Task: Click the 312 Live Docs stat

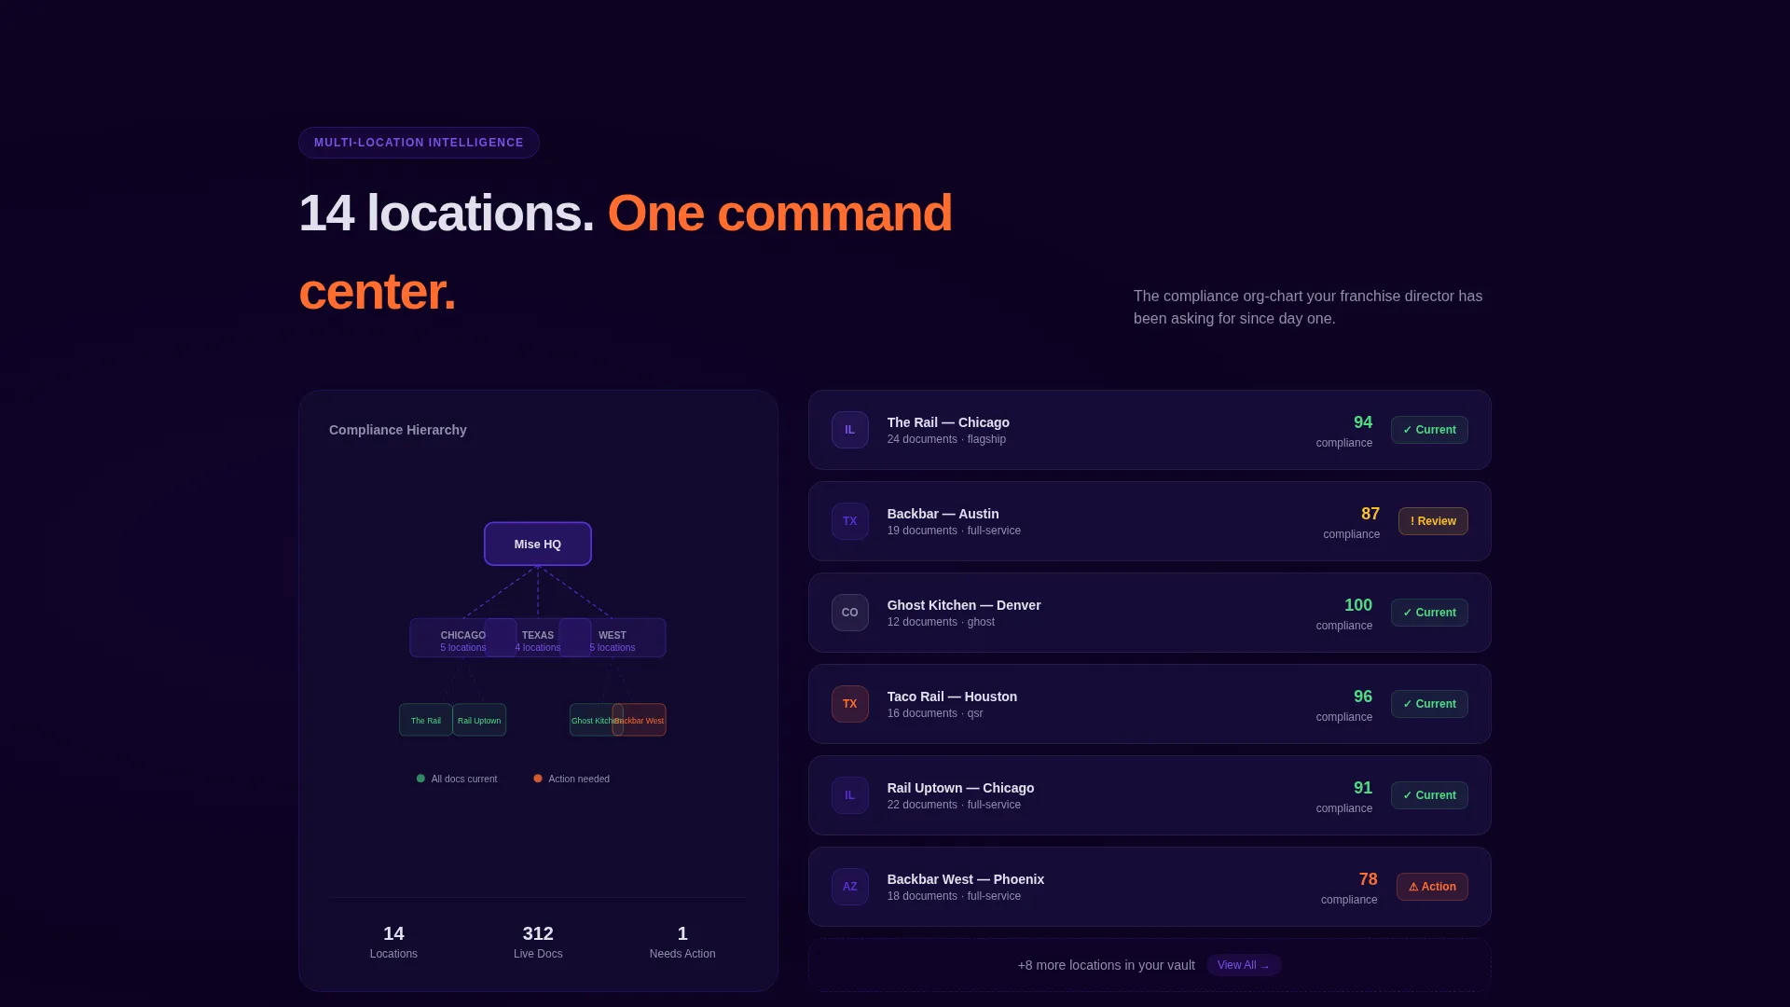Action: [538, 942]
